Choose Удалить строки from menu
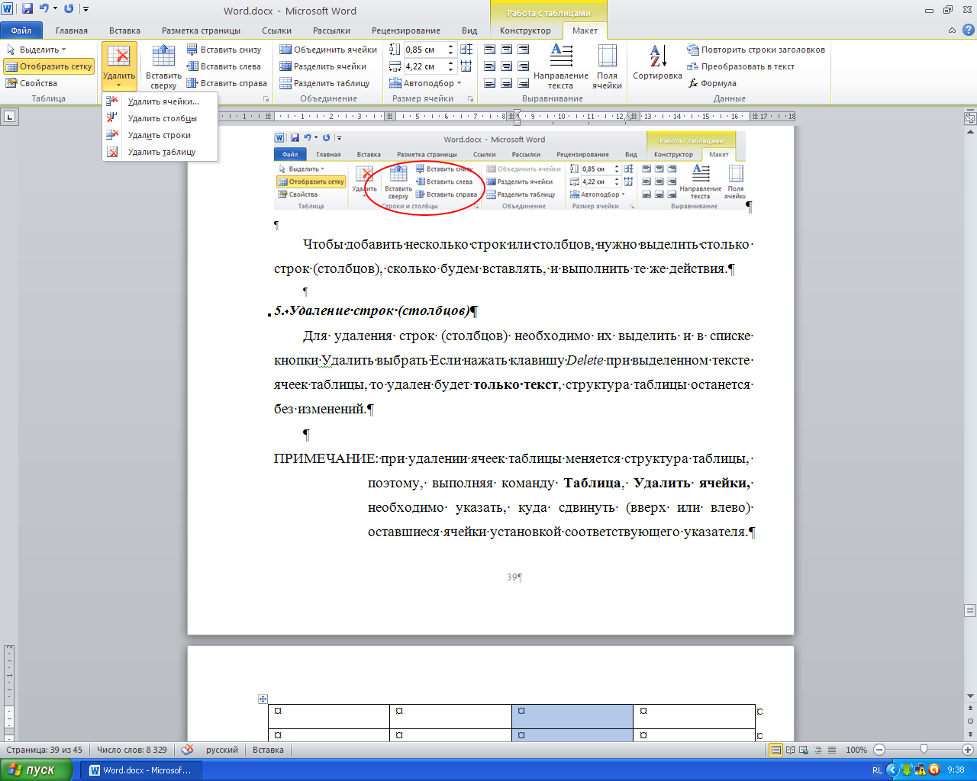This screenshot has width=977, height=781. point(160,135)
